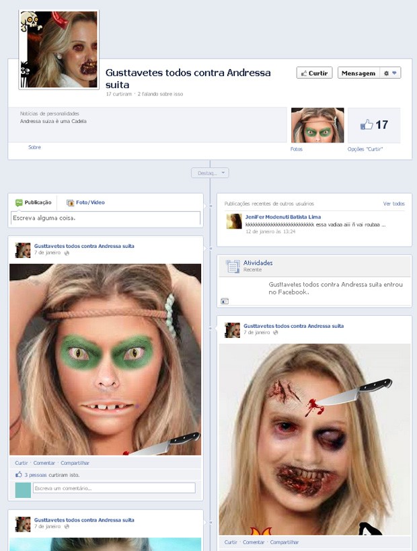Select the Publicação tab in composer
The width and height of the screenshot is (417, 551).
pos(33,202)
